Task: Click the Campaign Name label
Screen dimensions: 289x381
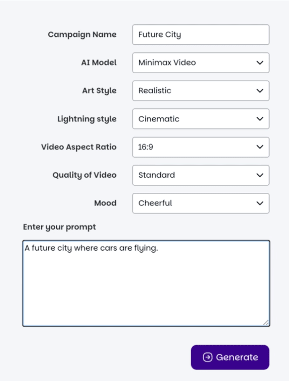Action: point(82,35)
